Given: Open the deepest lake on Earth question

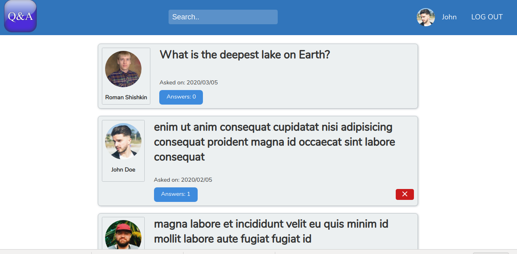Looking at the screenshot, I should coord(245,55).
